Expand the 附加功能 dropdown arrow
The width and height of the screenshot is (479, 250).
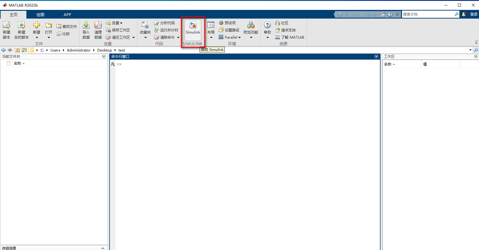251,38
